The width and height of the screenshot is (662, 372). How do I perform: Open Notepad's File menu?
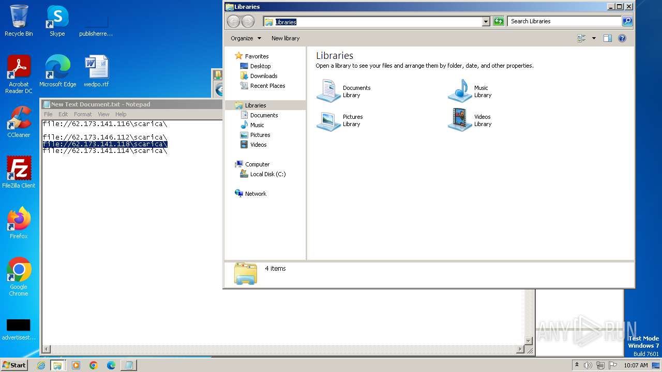[x=48, y=114]
